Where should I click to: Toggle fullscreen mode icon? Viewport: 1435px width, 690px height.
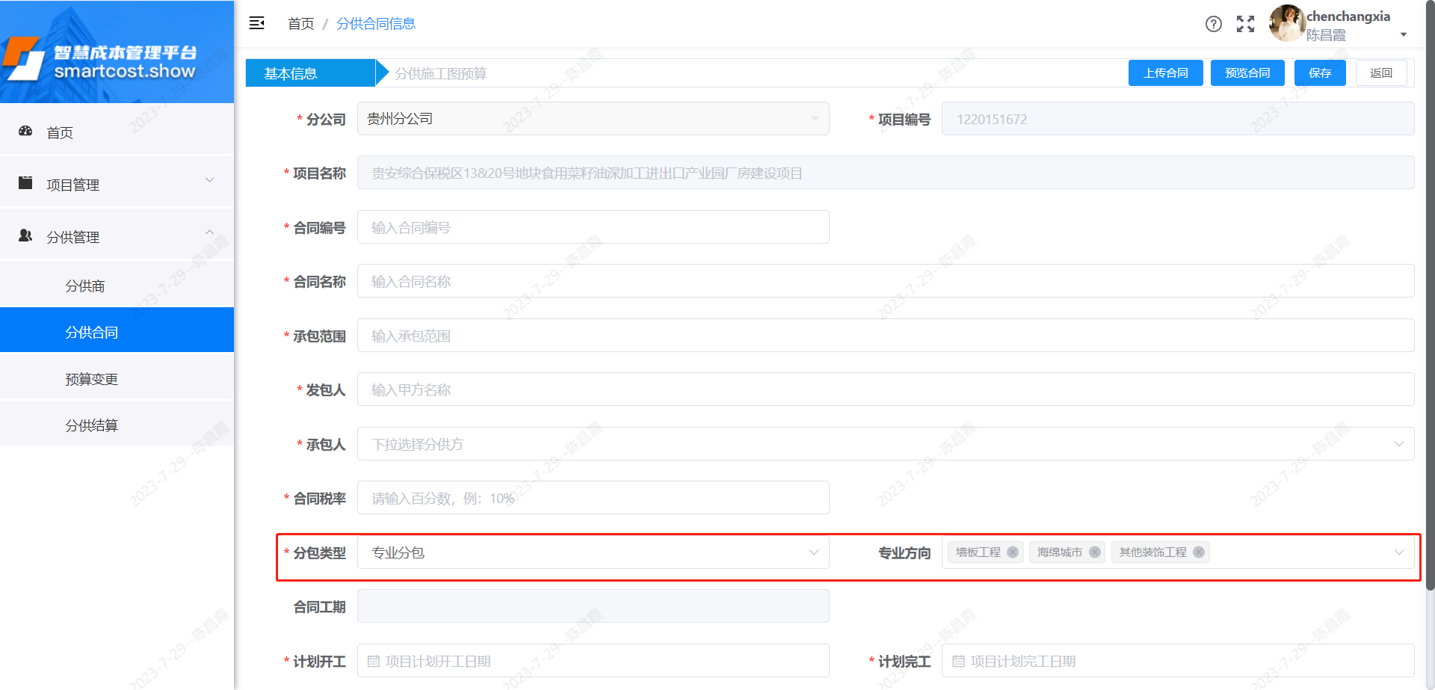[1245, 24]
